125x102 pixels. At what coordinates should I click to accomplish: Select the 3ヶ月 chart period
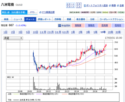pos(58,32)
